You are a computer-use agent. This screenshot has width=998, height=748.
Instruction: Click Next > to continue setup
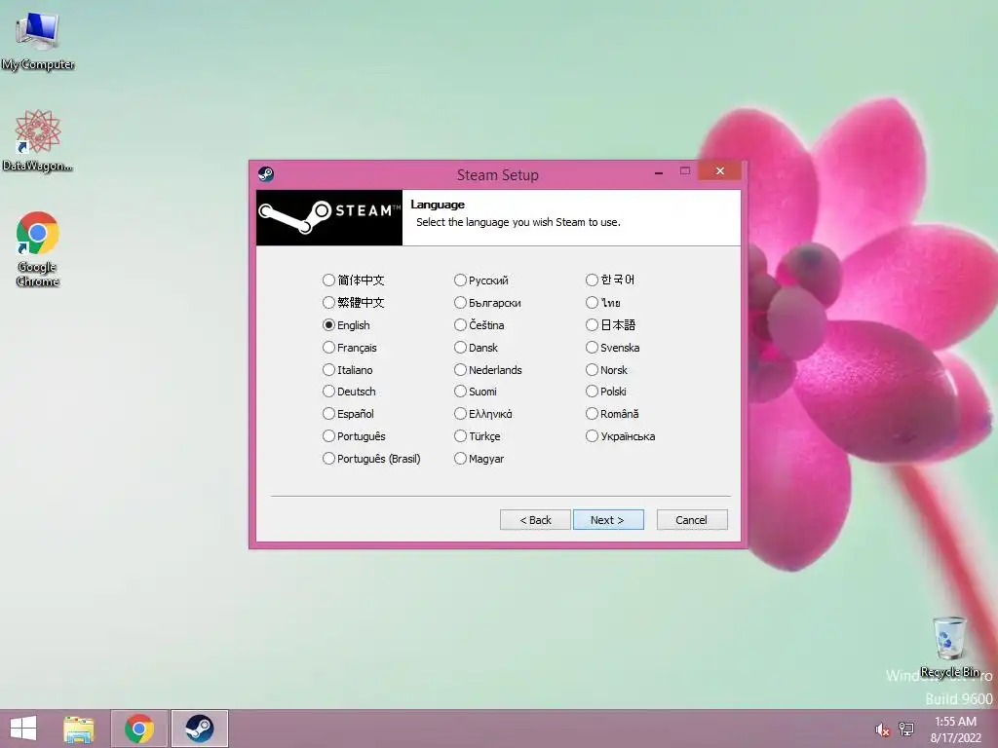click(608, 520)
